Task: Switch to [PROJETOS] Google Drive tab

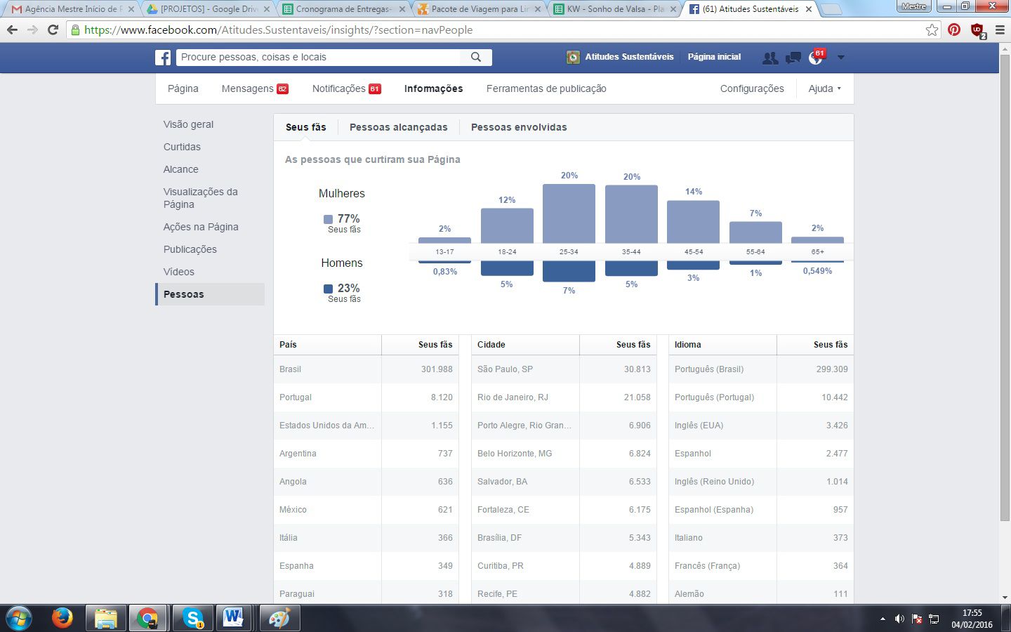Action: (x=208, y=9)
